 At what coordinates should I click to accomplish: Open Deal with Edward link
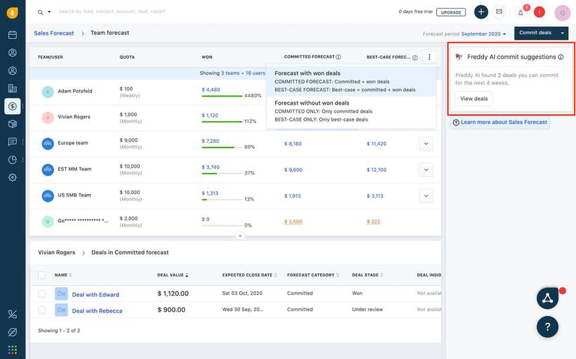[x=95, y=295]
